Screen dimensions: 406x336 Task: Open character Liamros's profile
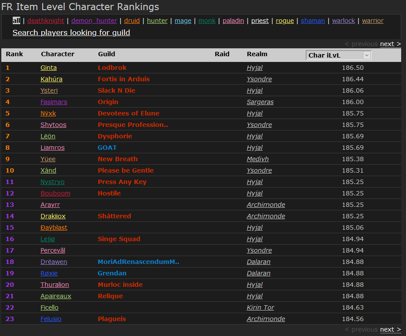pos(52,148)
